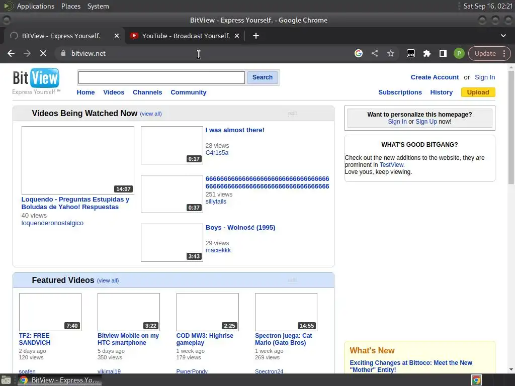This screenshot has width=515, height=386.
Task: Visit the loquenderonostalgico channel
Action: coord(52,223)
